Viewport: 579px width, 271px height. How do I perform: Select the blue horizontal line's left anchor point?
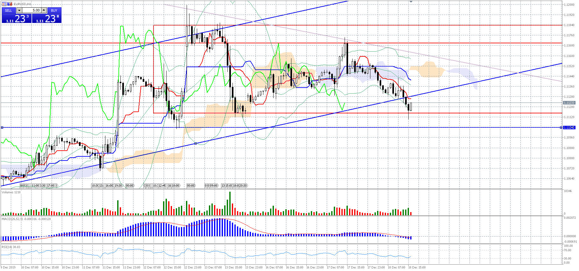(x=2, y=127)
